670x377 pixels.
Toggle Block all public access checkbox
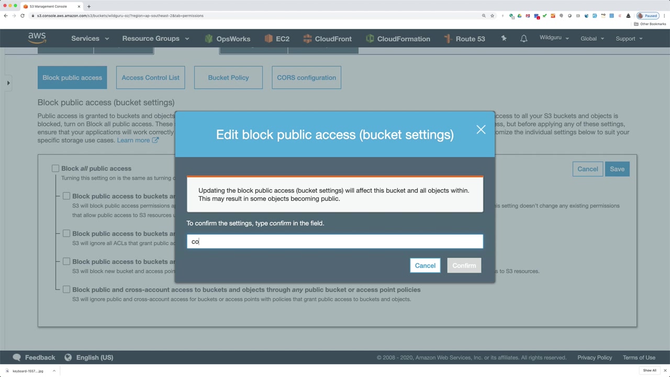point(55,168)
